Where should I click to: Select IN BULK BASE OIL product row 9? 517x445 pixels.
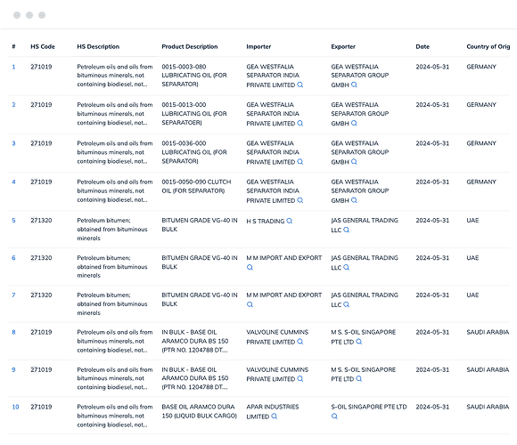click(195, 378)
